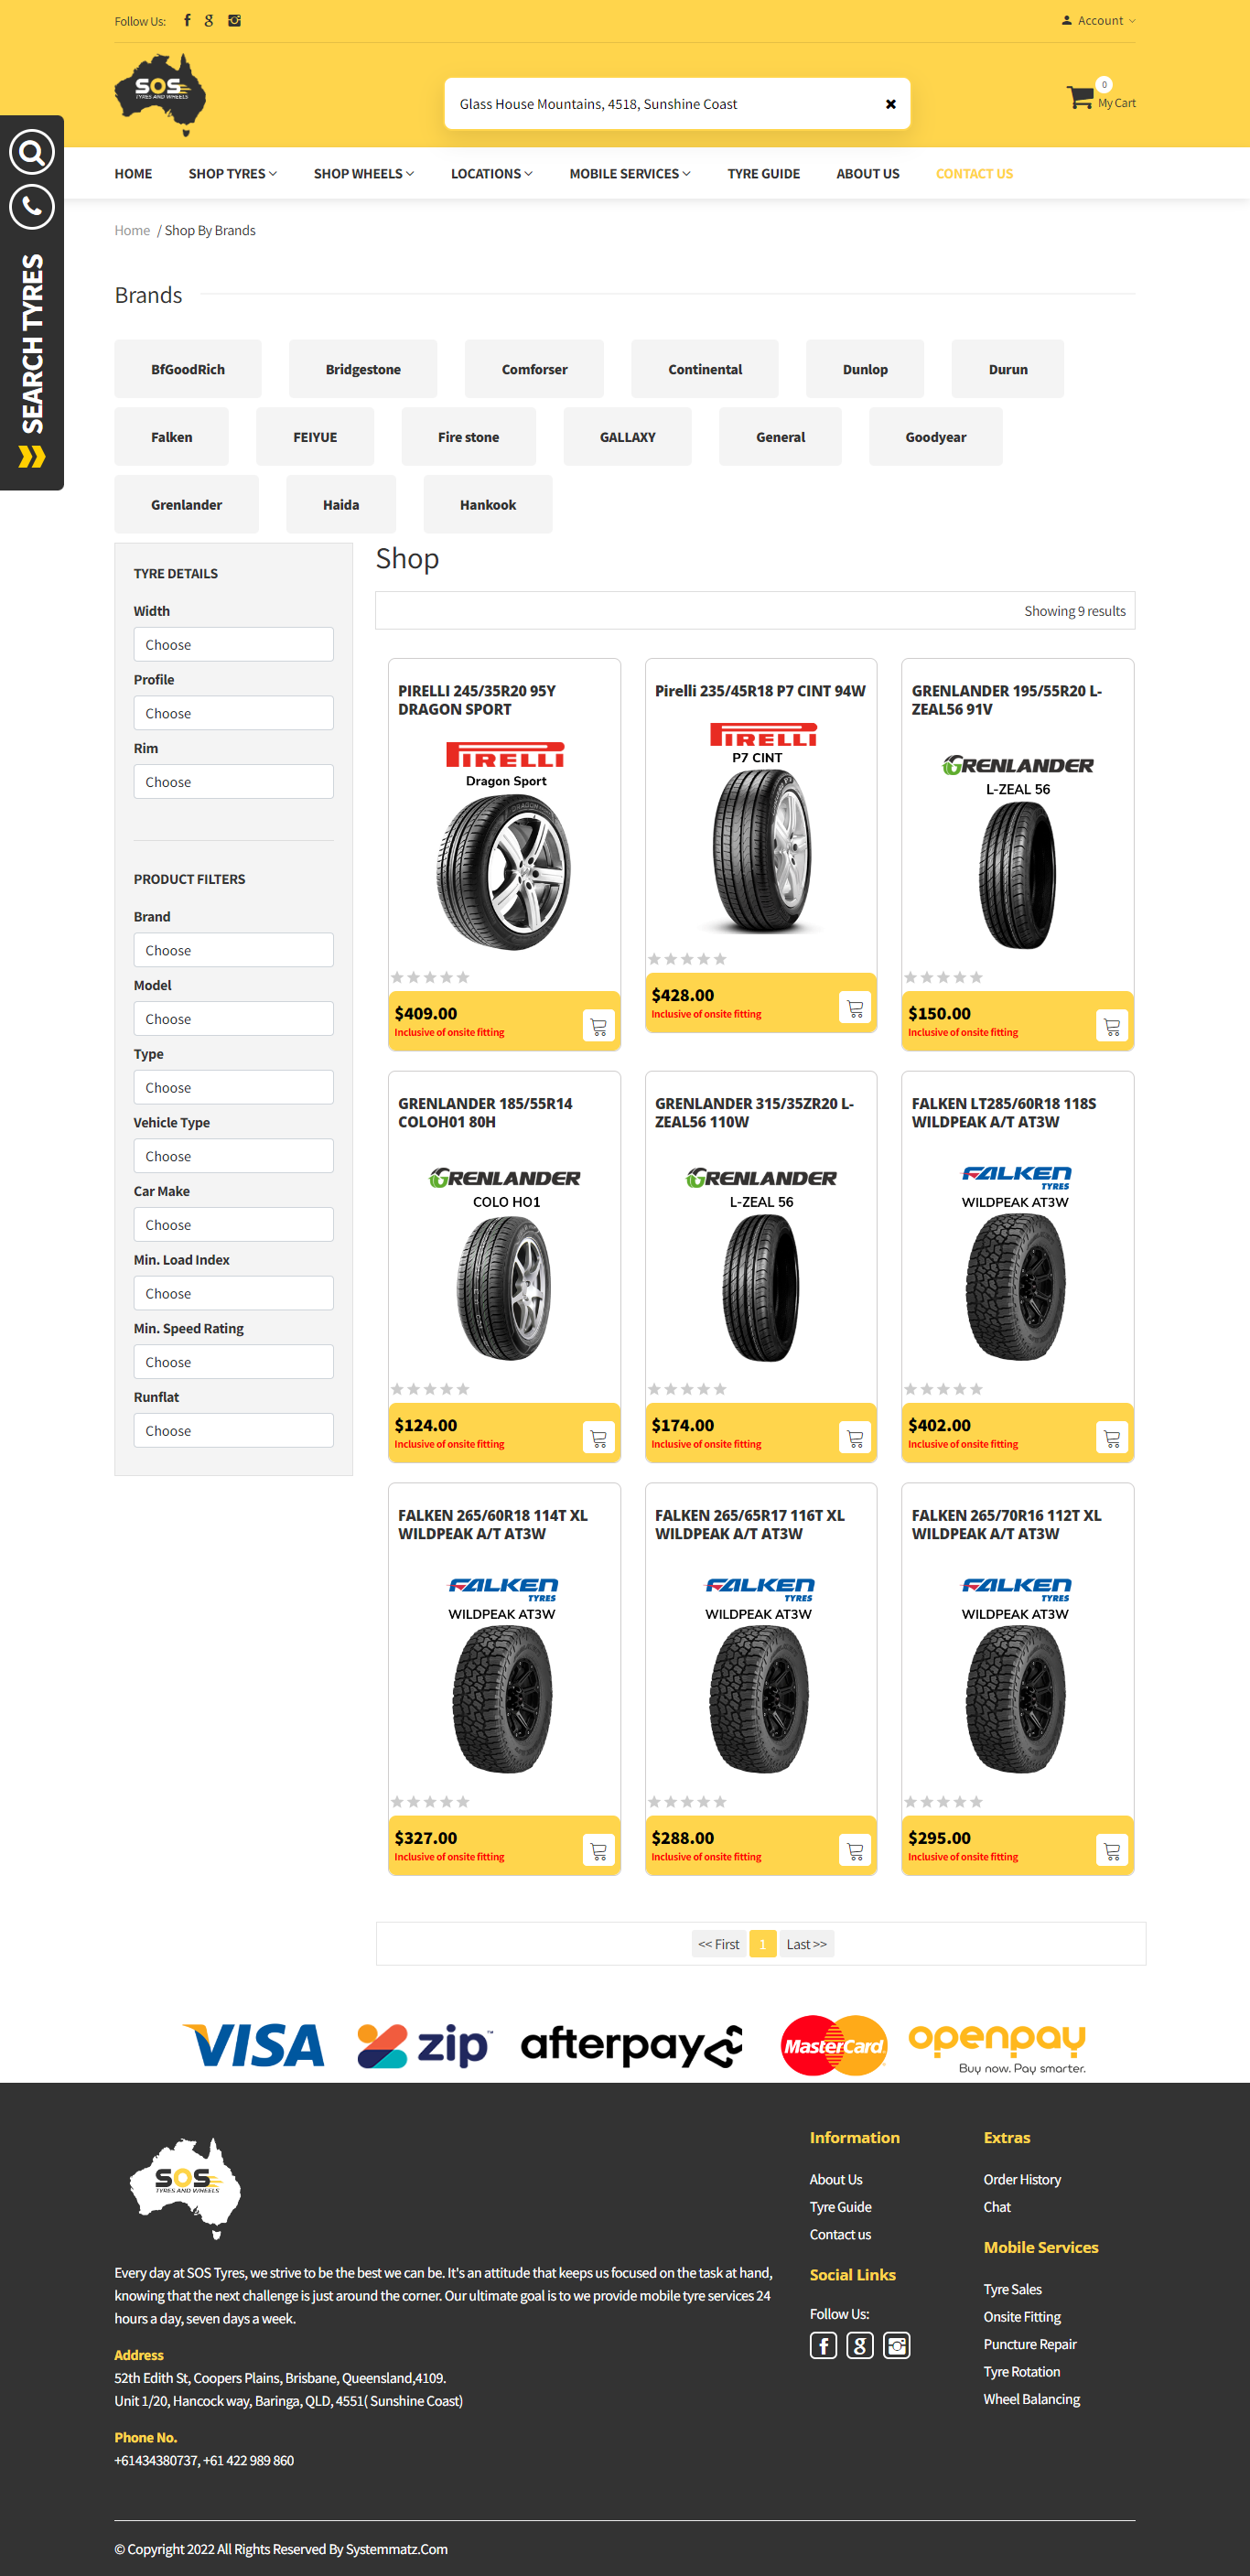Open the Runflat filter dropdown
The height and width of the screenshot is (2576, 1250).
coord(233,1430)
